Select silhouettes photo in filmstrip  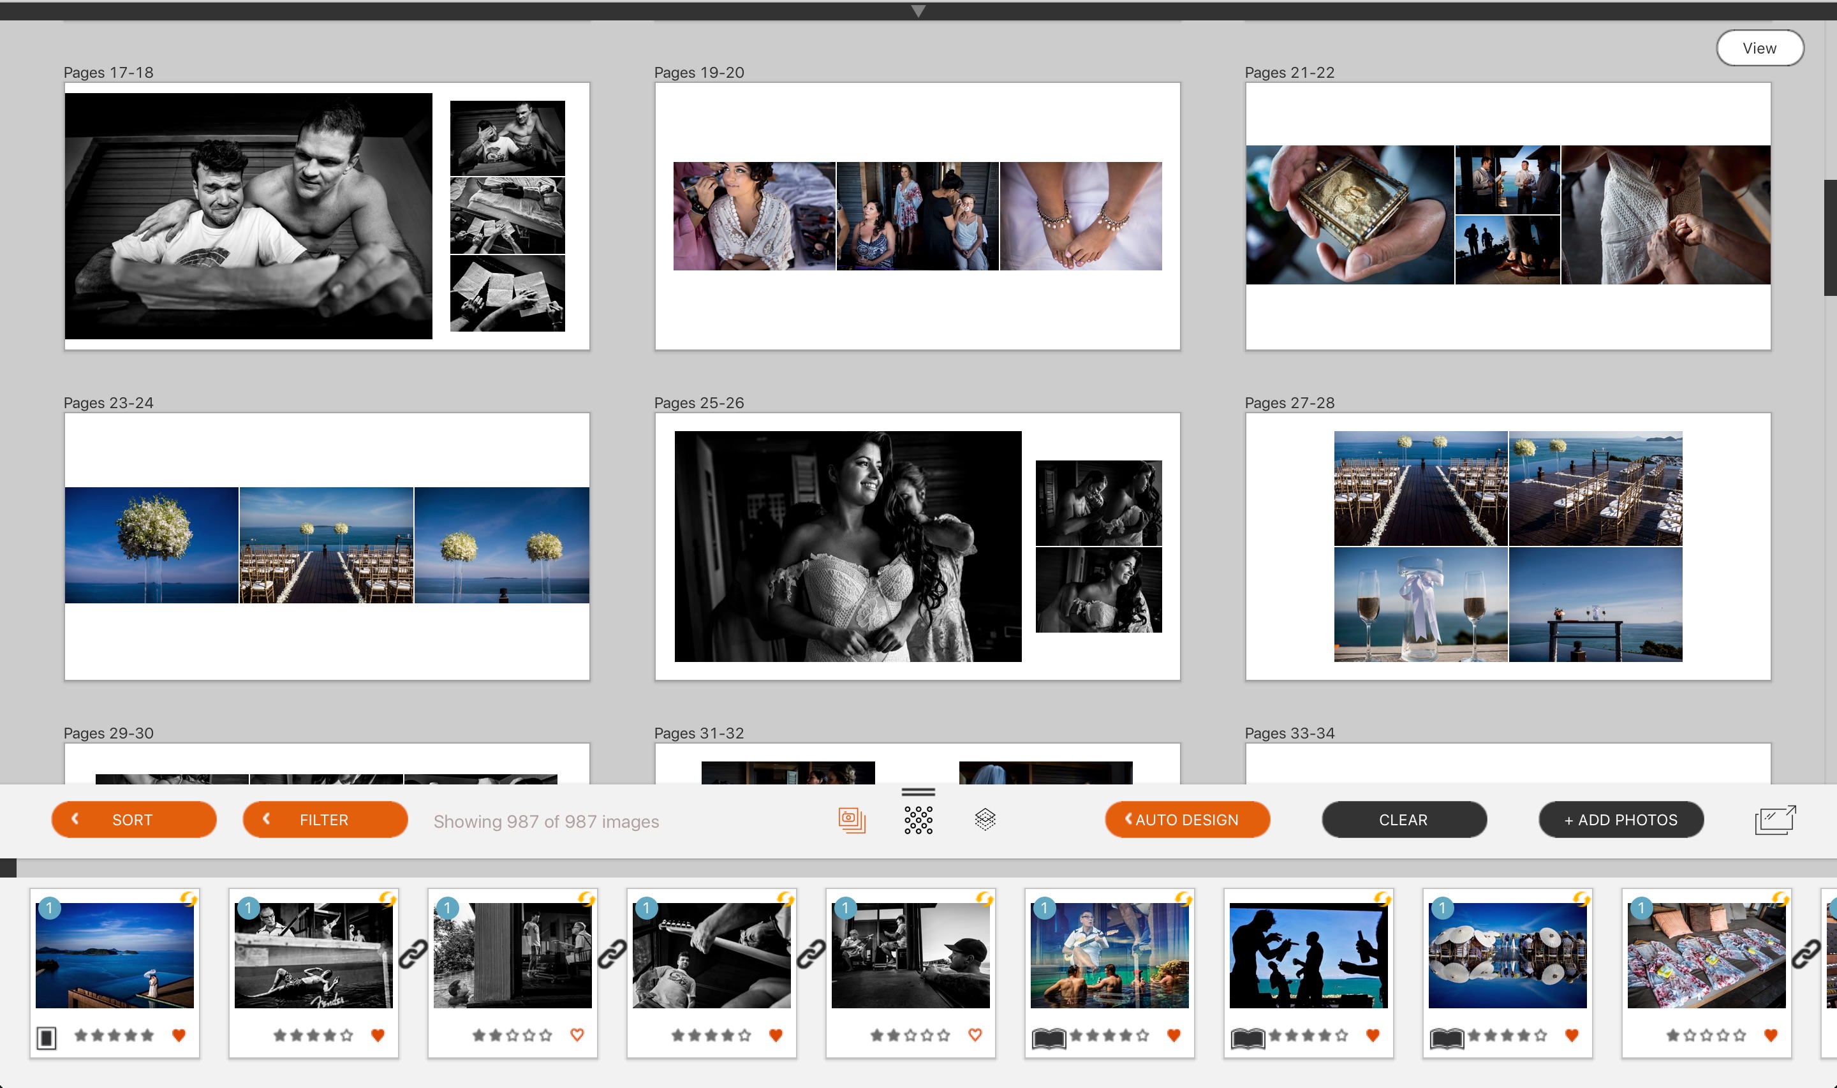point(1308,955)
